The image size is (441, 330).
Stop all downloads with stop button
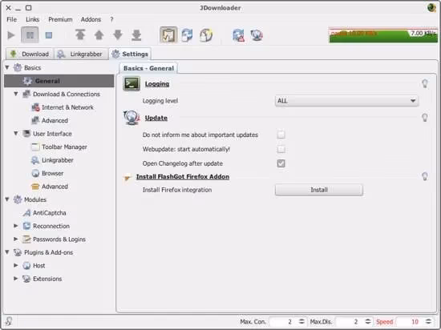point(49,35)
